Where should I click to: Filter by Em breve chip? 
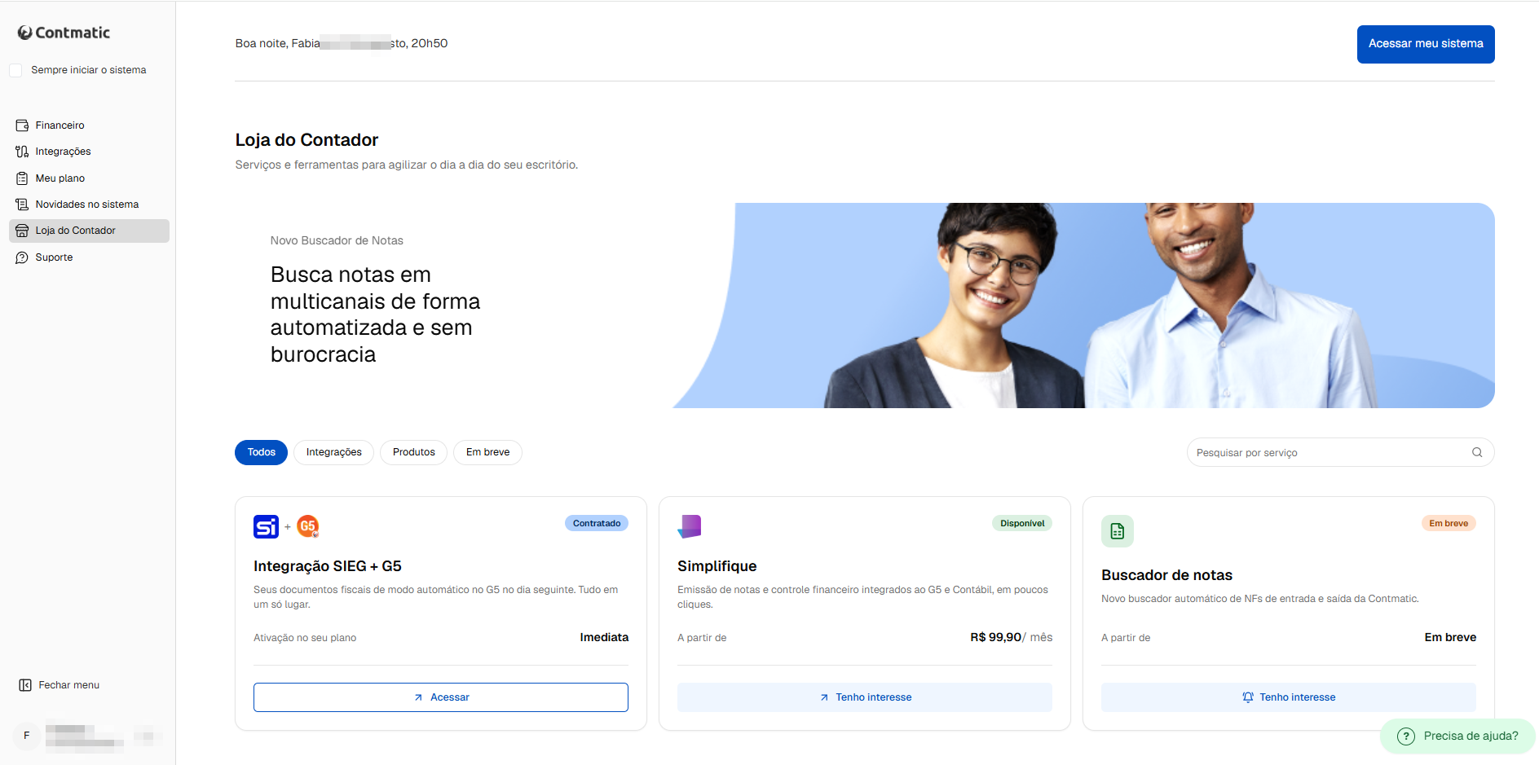488,452
